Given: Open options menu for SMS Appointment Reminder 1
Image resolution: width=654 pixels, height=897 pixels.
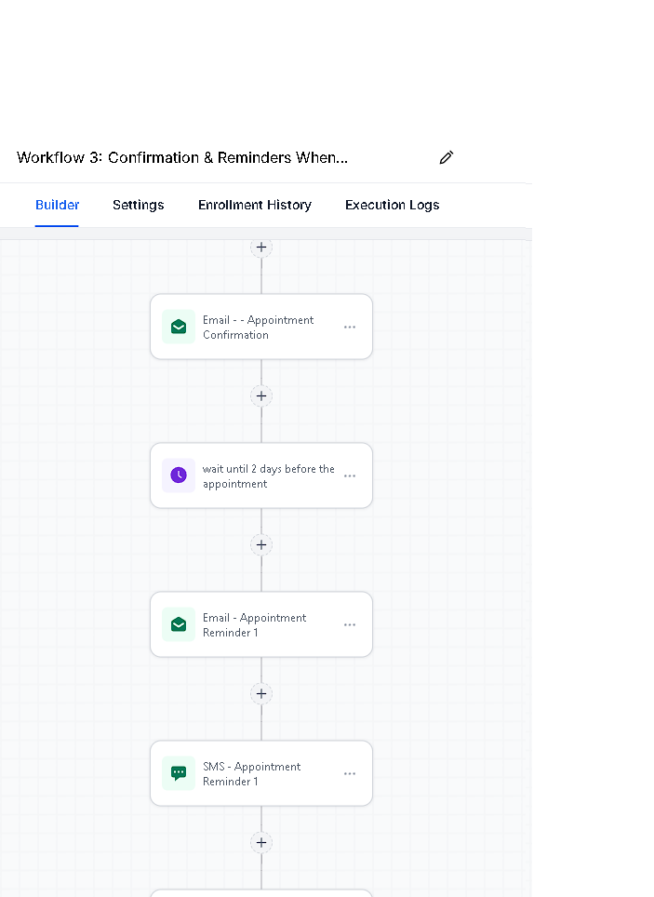Looking at the screenshot, I should [x=350, y=773].
